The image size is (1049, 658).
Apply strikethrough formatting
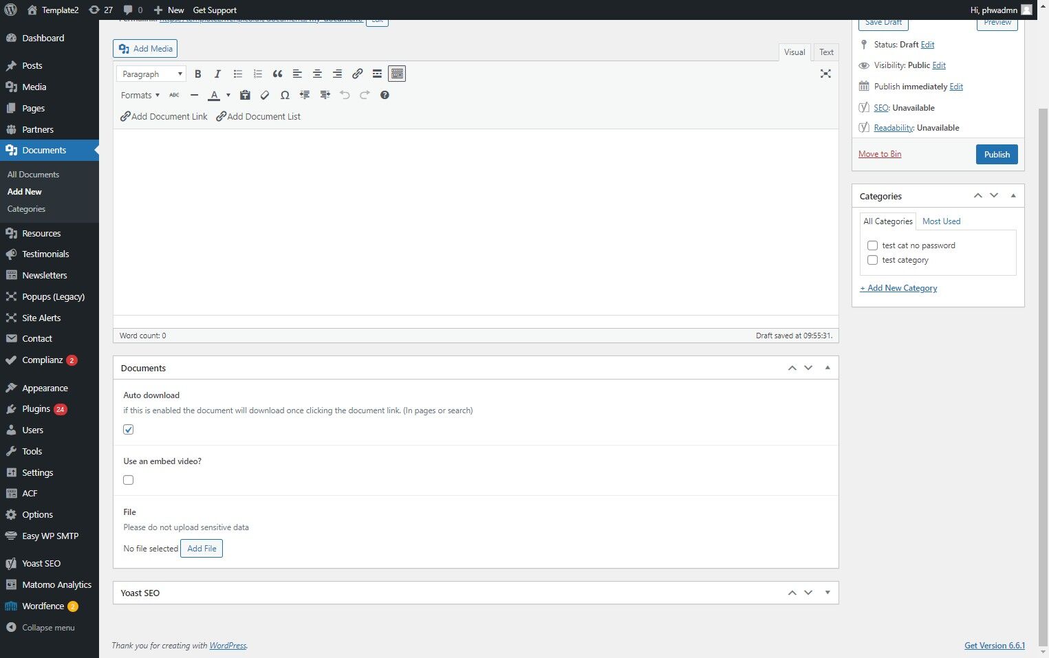[x=174, y=95]
